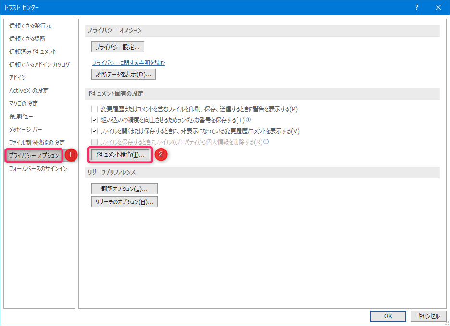Dismiss dialog with キャンセル button
Screen dimensions: 450x326
[x=428, y=316]
